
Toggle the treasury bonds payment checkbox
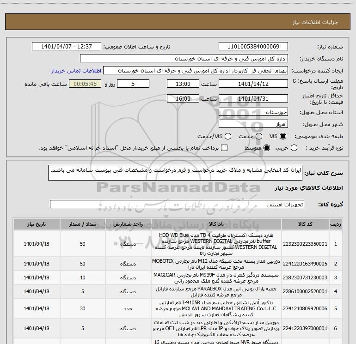[x=224, y=148]
